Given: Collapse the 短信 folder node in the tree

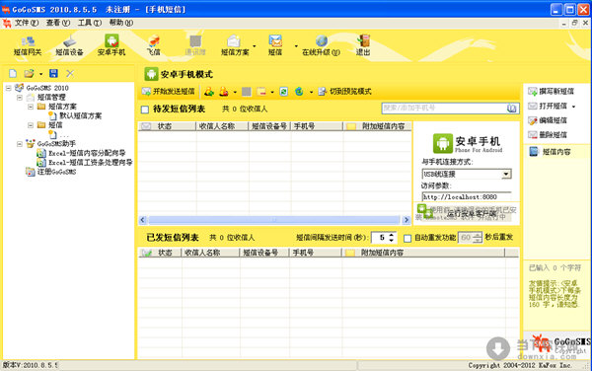Looking at the screenshot, I should [x=31, y=125].
